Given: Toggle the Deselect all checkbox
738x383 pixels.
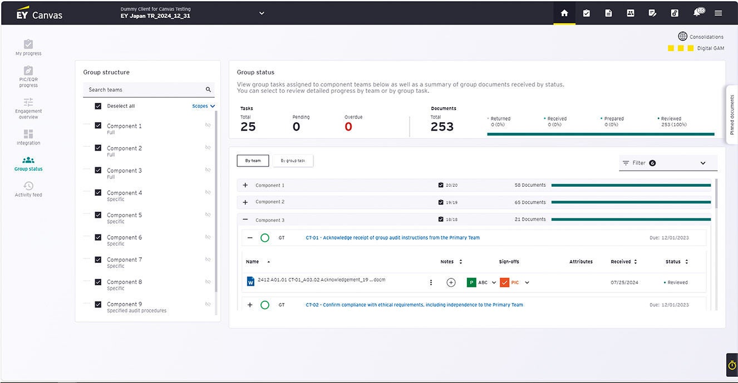Looking at the screenshot, I should [x=98, y=106].
